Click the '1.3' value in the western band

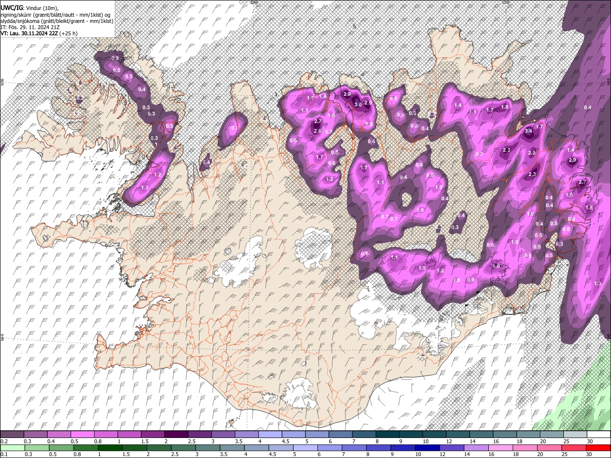pos(145,188)
